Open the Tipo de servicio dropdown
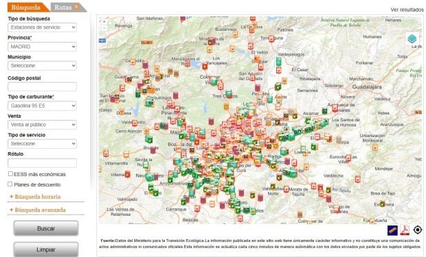Screen dimensions: 426x257 (x=42, y=144)
